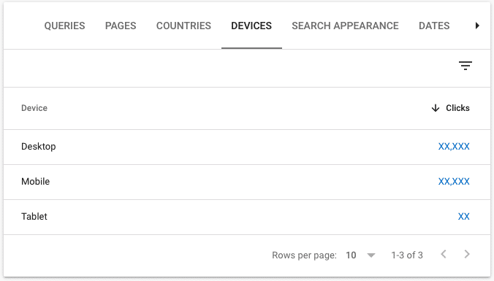This screenshot has height=281, width=494.
Task: Select the Tablet device row
Action: click(x=247, y=217)
